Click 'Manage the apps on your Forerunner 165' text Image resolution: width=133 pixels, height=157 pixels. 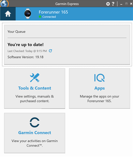coord(99,99)
